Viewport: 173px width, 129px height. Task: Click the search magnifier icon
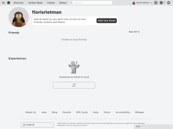pos(71,3)
